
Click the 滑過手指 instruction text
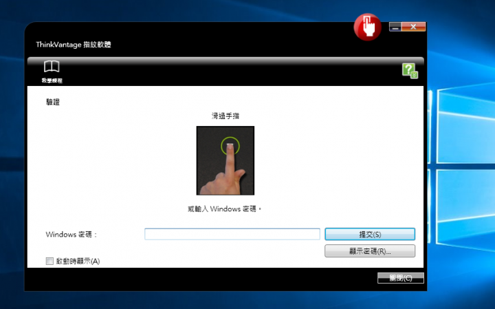pos(225,116)
